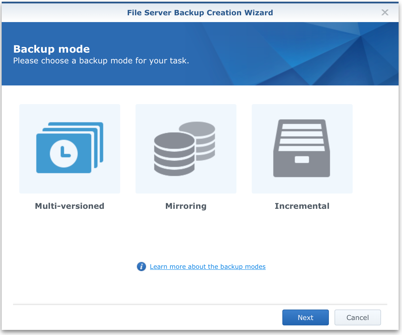Screen dimensions: 402x335
Task: Click the blue info icon
Action: [141, 267]
